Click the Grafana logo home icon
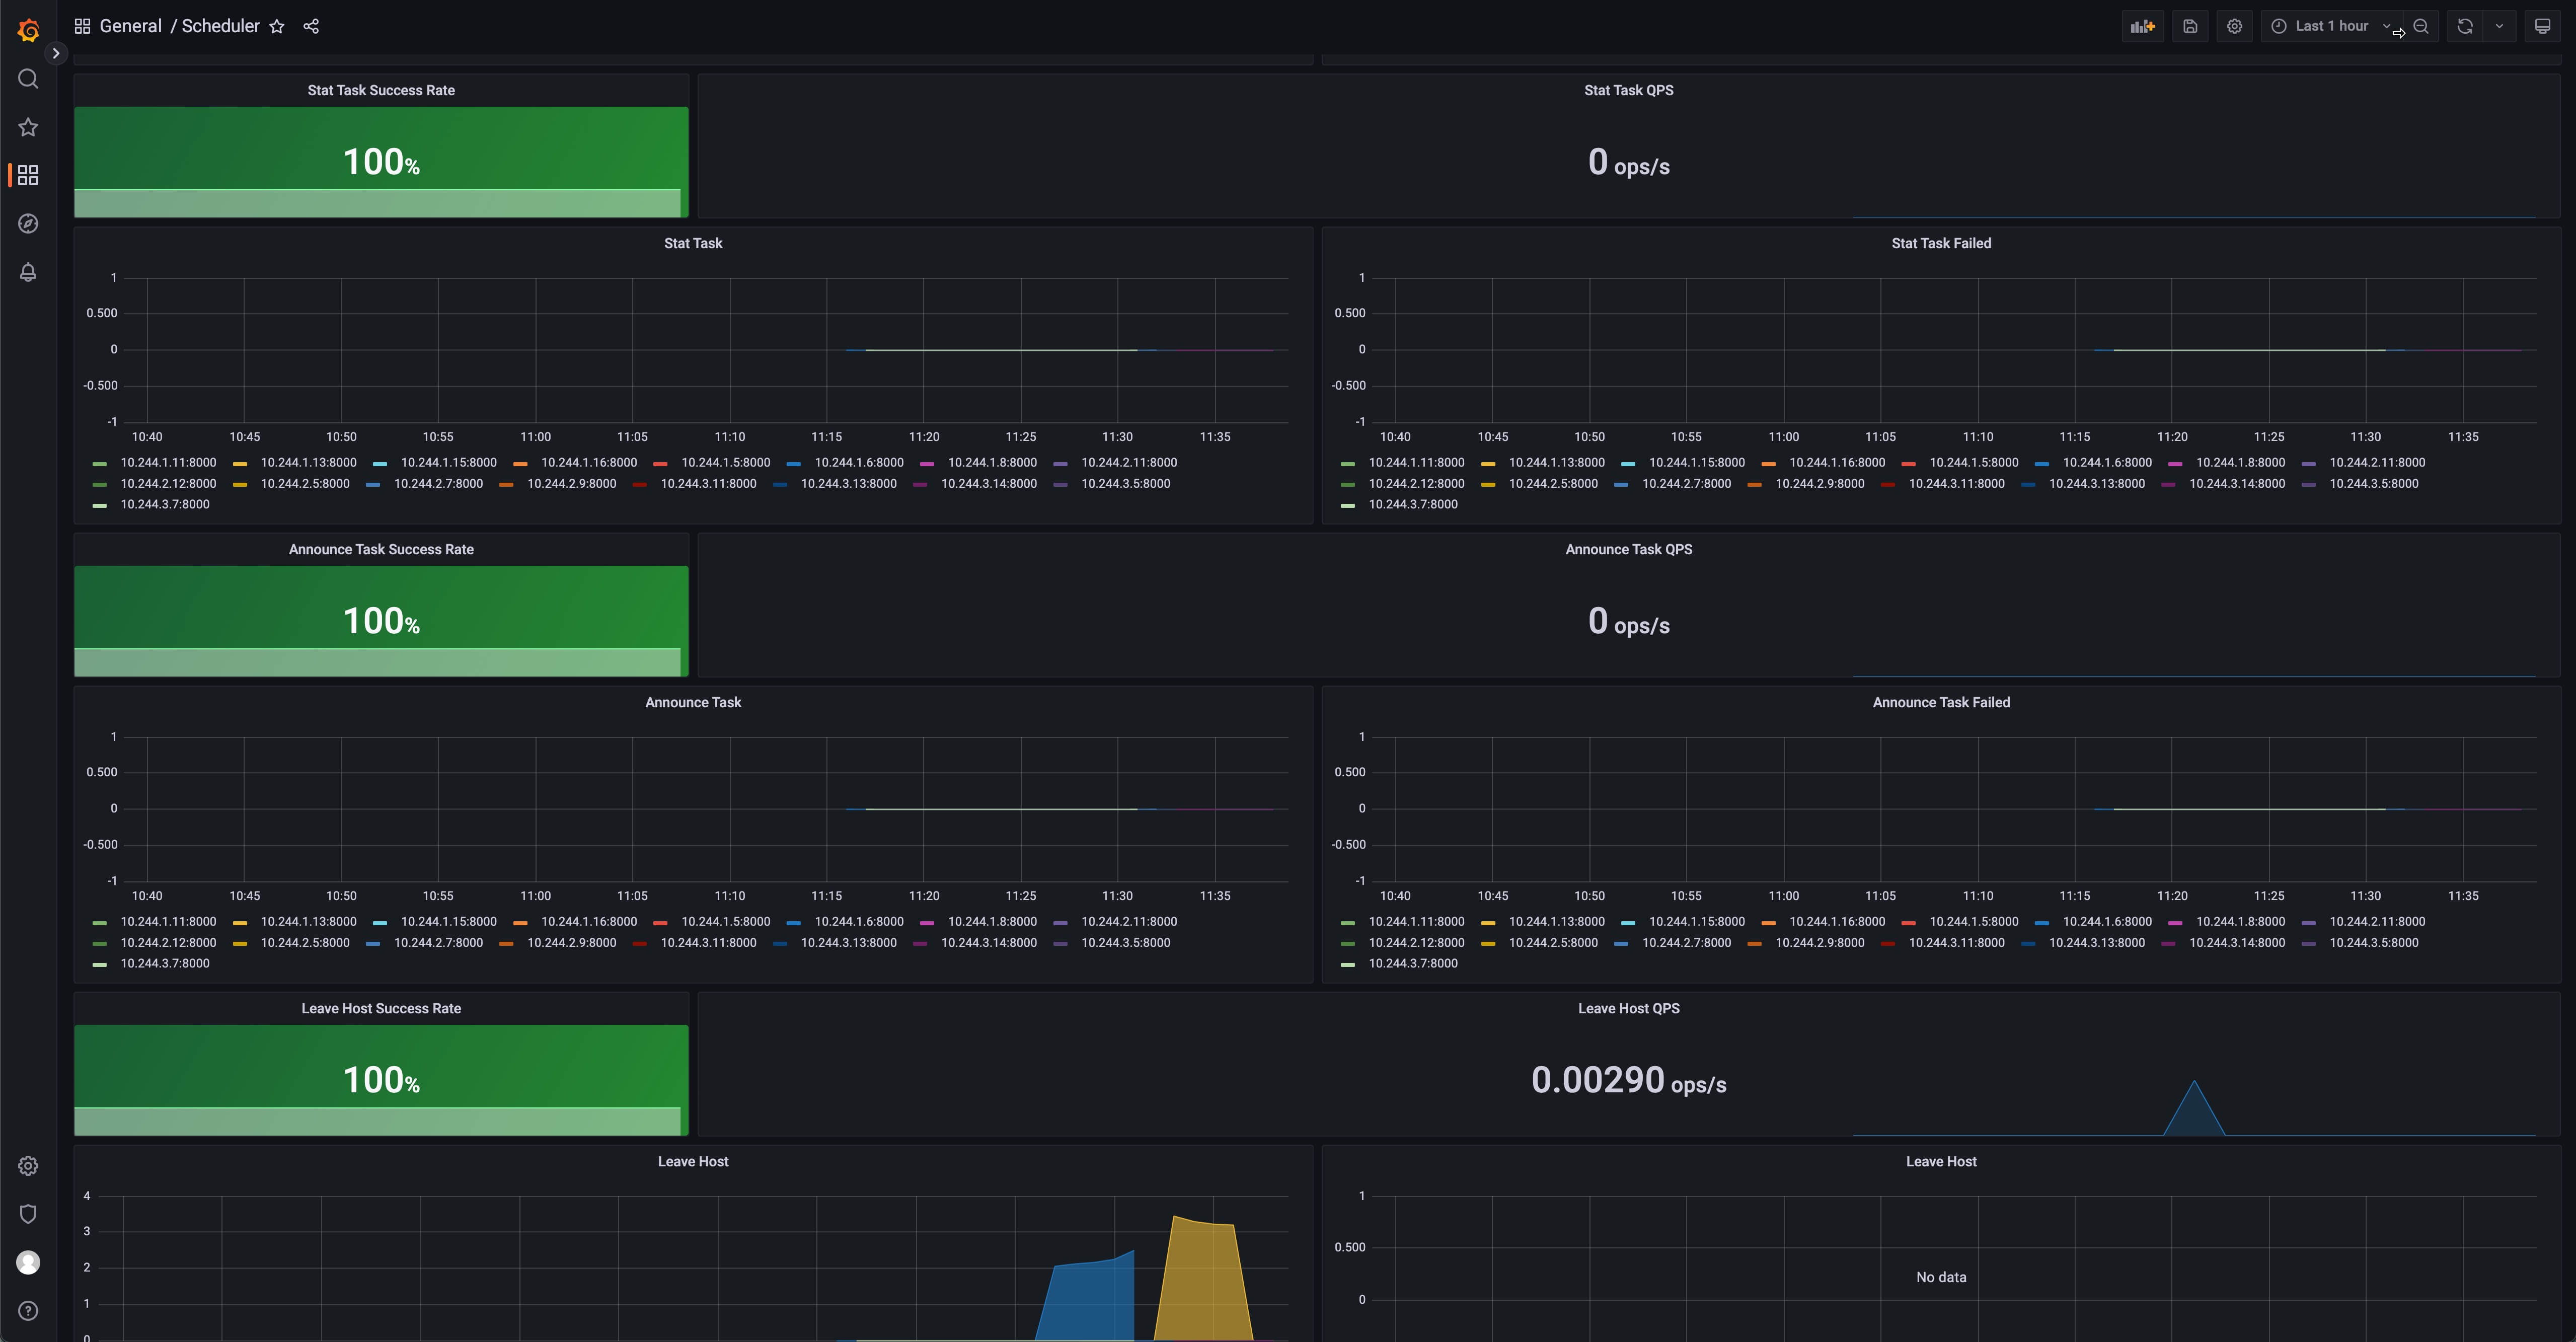Screen dimensions: 2576x1342 [x=28, y=30]
